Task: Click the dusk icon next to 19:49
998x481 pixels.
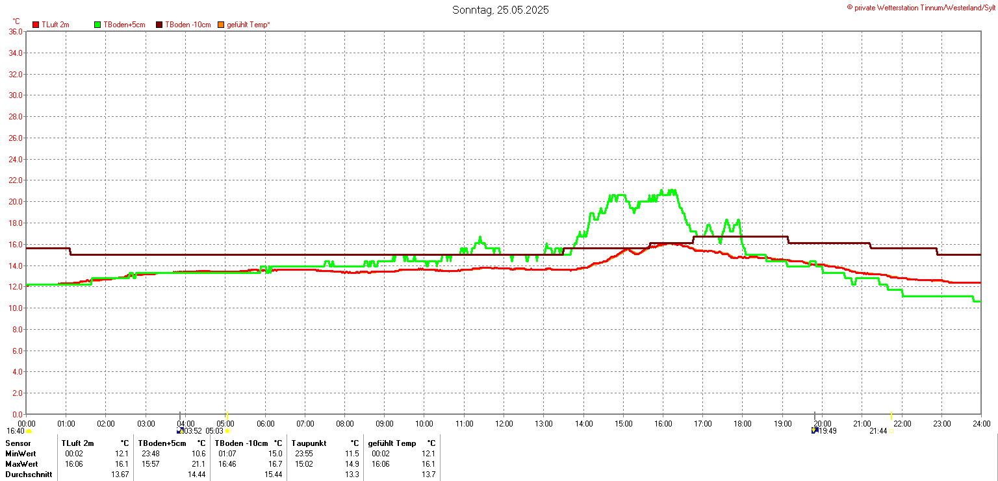Action: pos(814,430)
